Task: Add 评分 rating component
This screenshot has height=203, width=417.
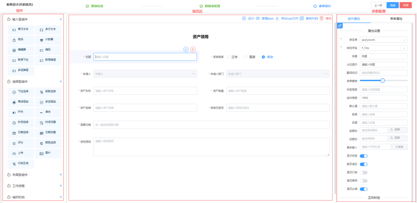Action: click(x=21, y=143)
